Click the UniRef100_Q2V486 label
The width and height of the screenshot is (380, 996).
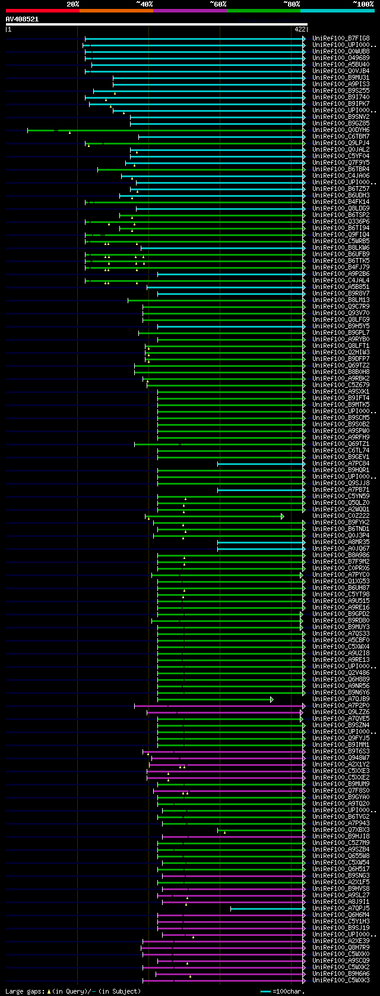click(341, 673)
